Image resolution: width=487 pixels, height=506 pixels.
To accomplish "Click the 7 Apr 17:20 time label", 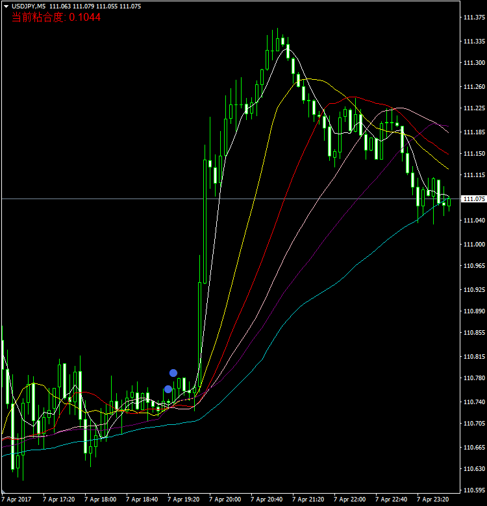I will pos(59,500).
